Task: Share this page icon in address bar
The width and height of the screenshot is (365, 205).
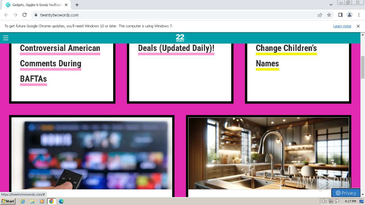Action: 320,15
